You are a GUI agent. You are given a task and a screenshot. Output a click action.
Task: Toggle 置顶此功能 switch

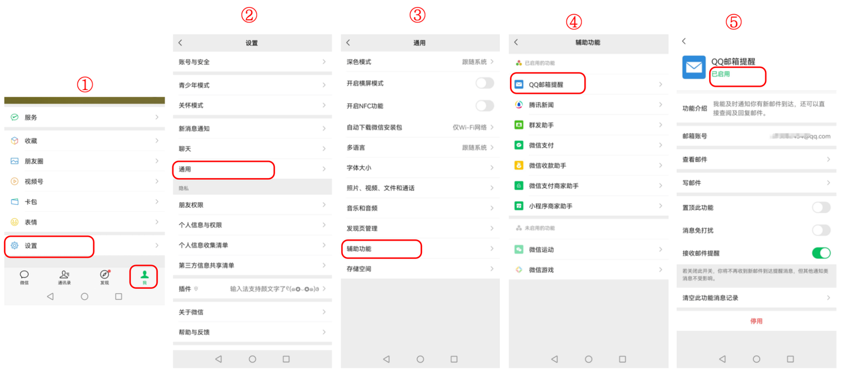coord(821,207)
